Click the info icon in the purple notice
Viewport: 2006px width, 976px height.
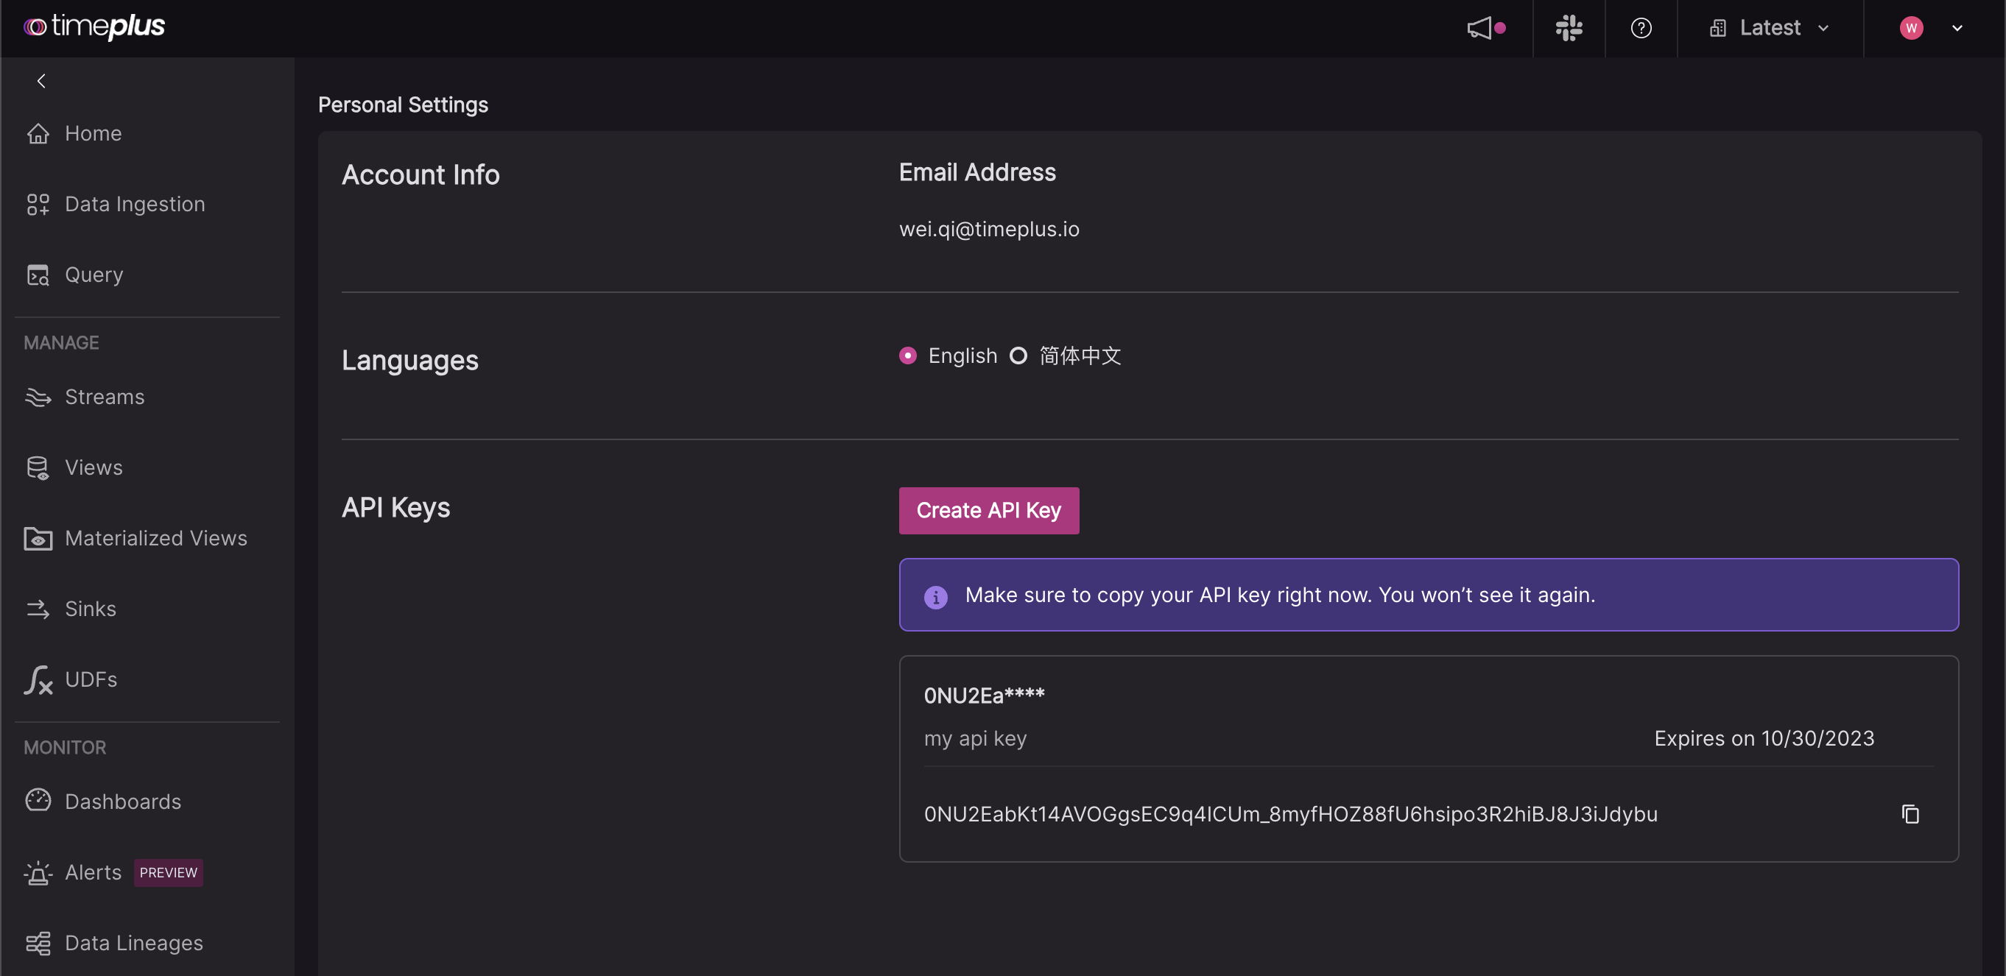[x=935, y=598]
